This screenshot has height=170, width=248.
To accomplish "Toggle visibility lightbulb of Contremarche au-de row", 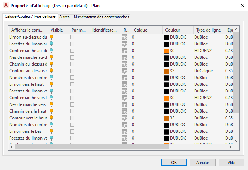I will click(x=51, y=50).
